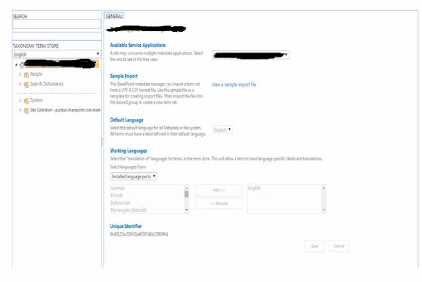Click the Working Languages heading
The width and height of the screenshot is (422, 282).
[x=128, y=151]
